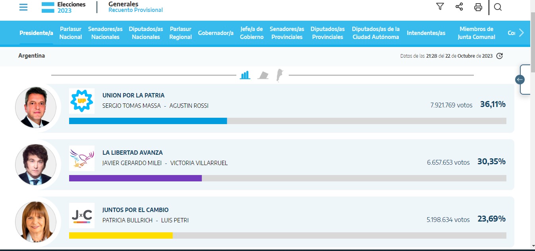Viewport: 535px width, 251px height.
Task: Select the Presidente/a tab
Action: click(36, 33)
